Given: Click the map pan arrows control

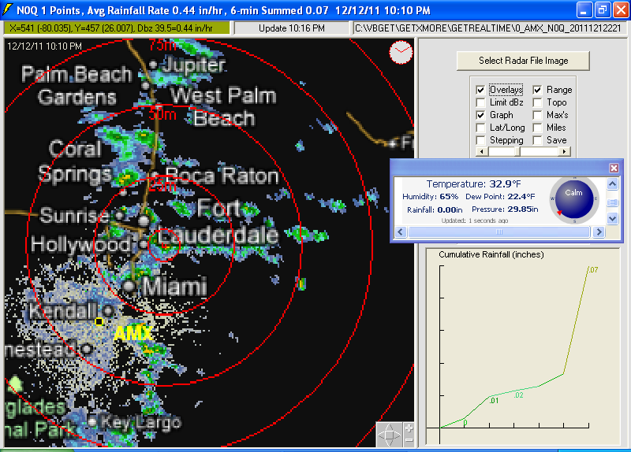Looking at the screenshot, I should click(389, 435).
